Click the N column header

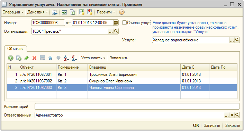[13, 67]
